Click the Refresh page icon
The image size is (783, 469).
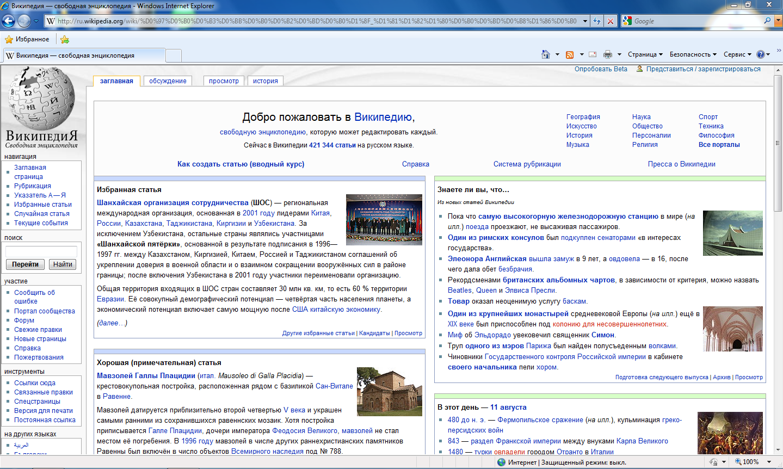(597, 21)
